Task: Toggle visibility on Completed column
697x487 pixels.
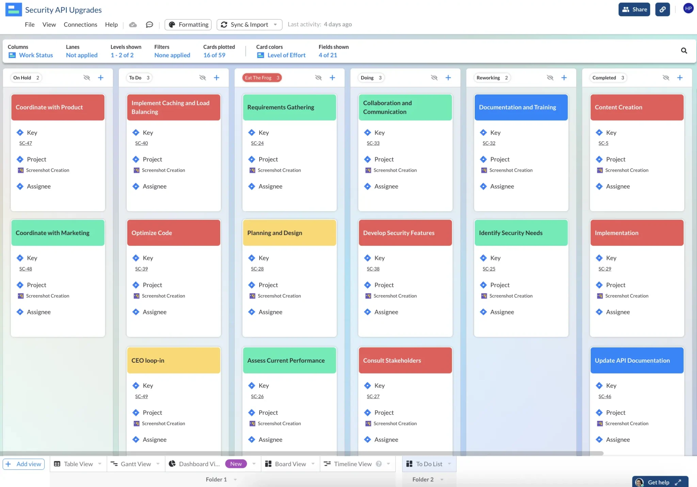Action: tap(666, 77)
